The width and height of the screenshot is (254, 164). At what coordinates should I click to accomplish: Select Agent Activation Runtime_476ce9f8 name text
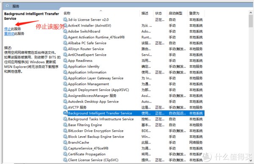96,37
